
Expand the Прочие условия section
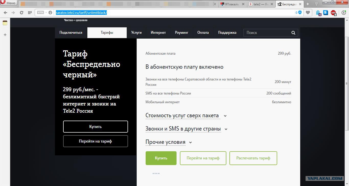[169, 142]
